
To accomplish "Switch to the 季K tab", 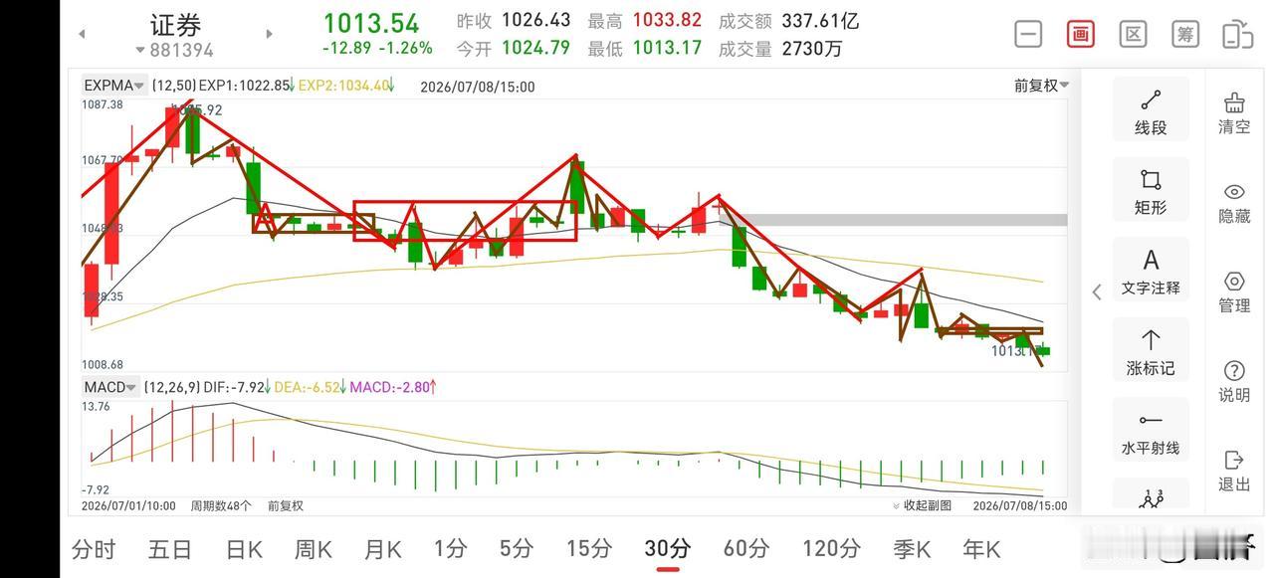I will click(911, 549).
